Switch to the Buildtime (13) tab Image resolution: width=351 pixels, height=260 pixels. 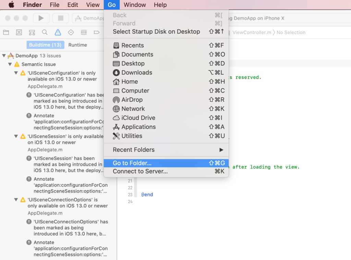coord(46,45)
